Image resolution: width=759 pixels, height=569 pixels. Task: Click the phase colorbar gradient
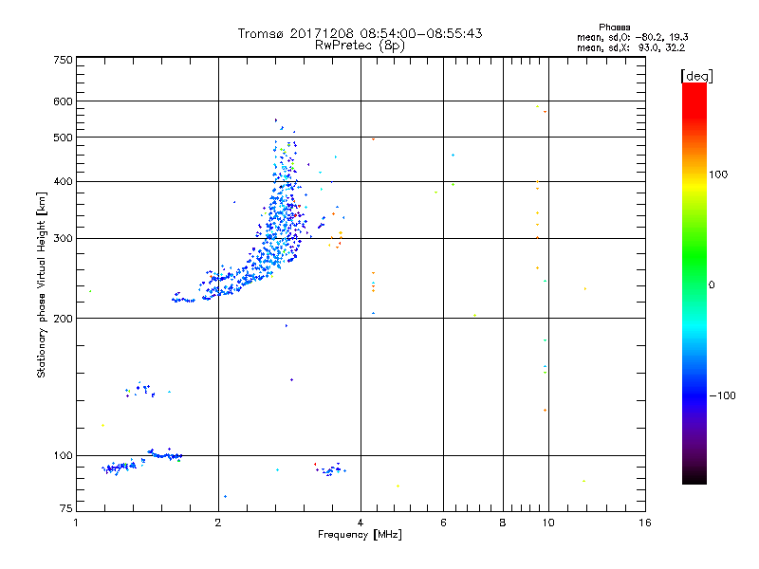(694, 283)
